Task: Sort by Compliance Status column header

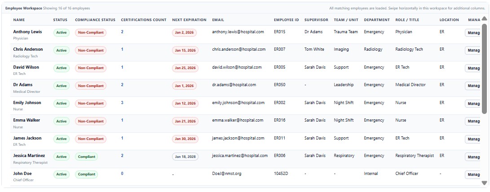Action: (95, 20)
